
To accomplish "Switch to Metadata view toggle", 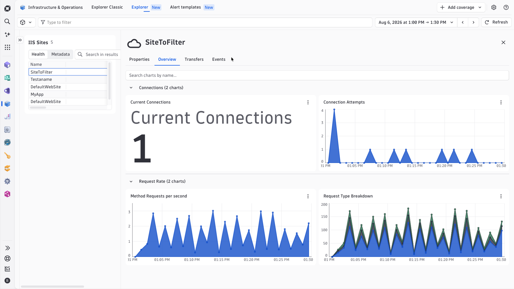I will [x=61, y=54].
